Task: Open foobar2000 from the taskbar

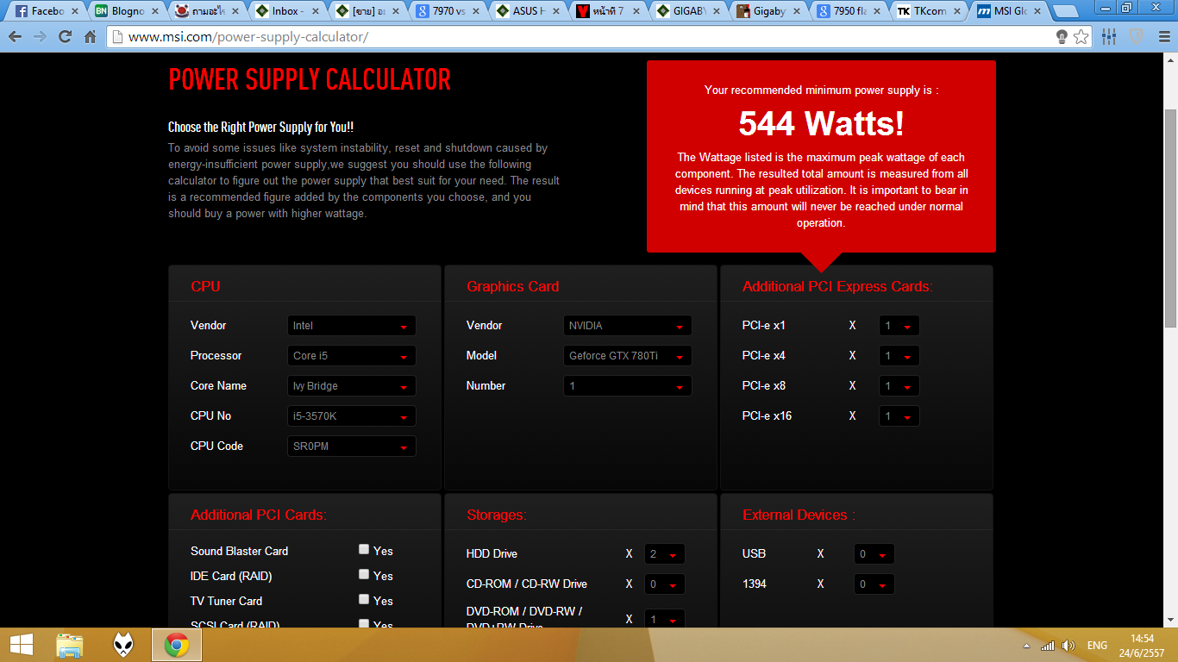Action: 123,645
